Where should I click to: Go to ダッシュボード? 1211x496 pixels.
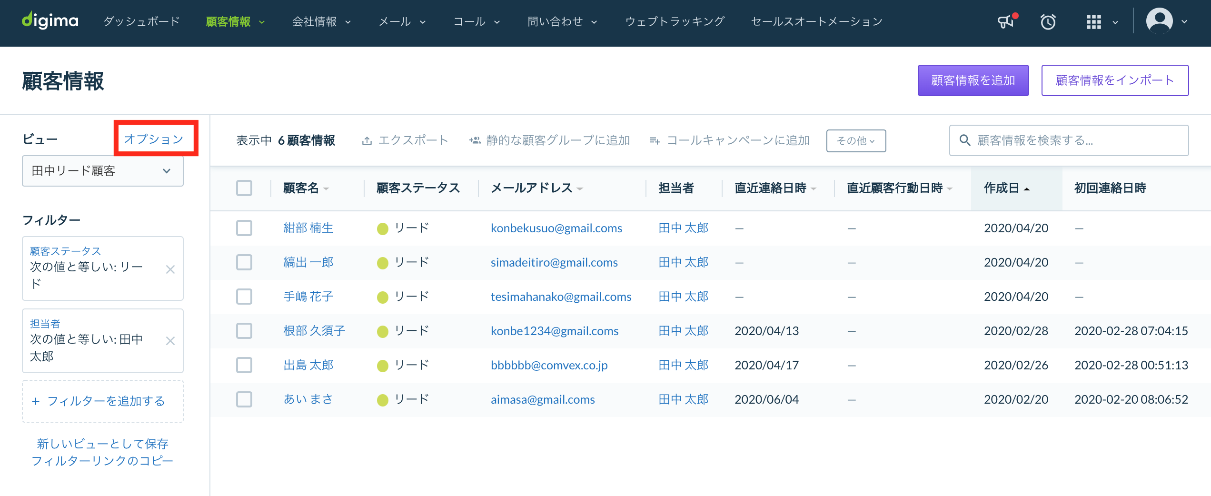[142, 21]
